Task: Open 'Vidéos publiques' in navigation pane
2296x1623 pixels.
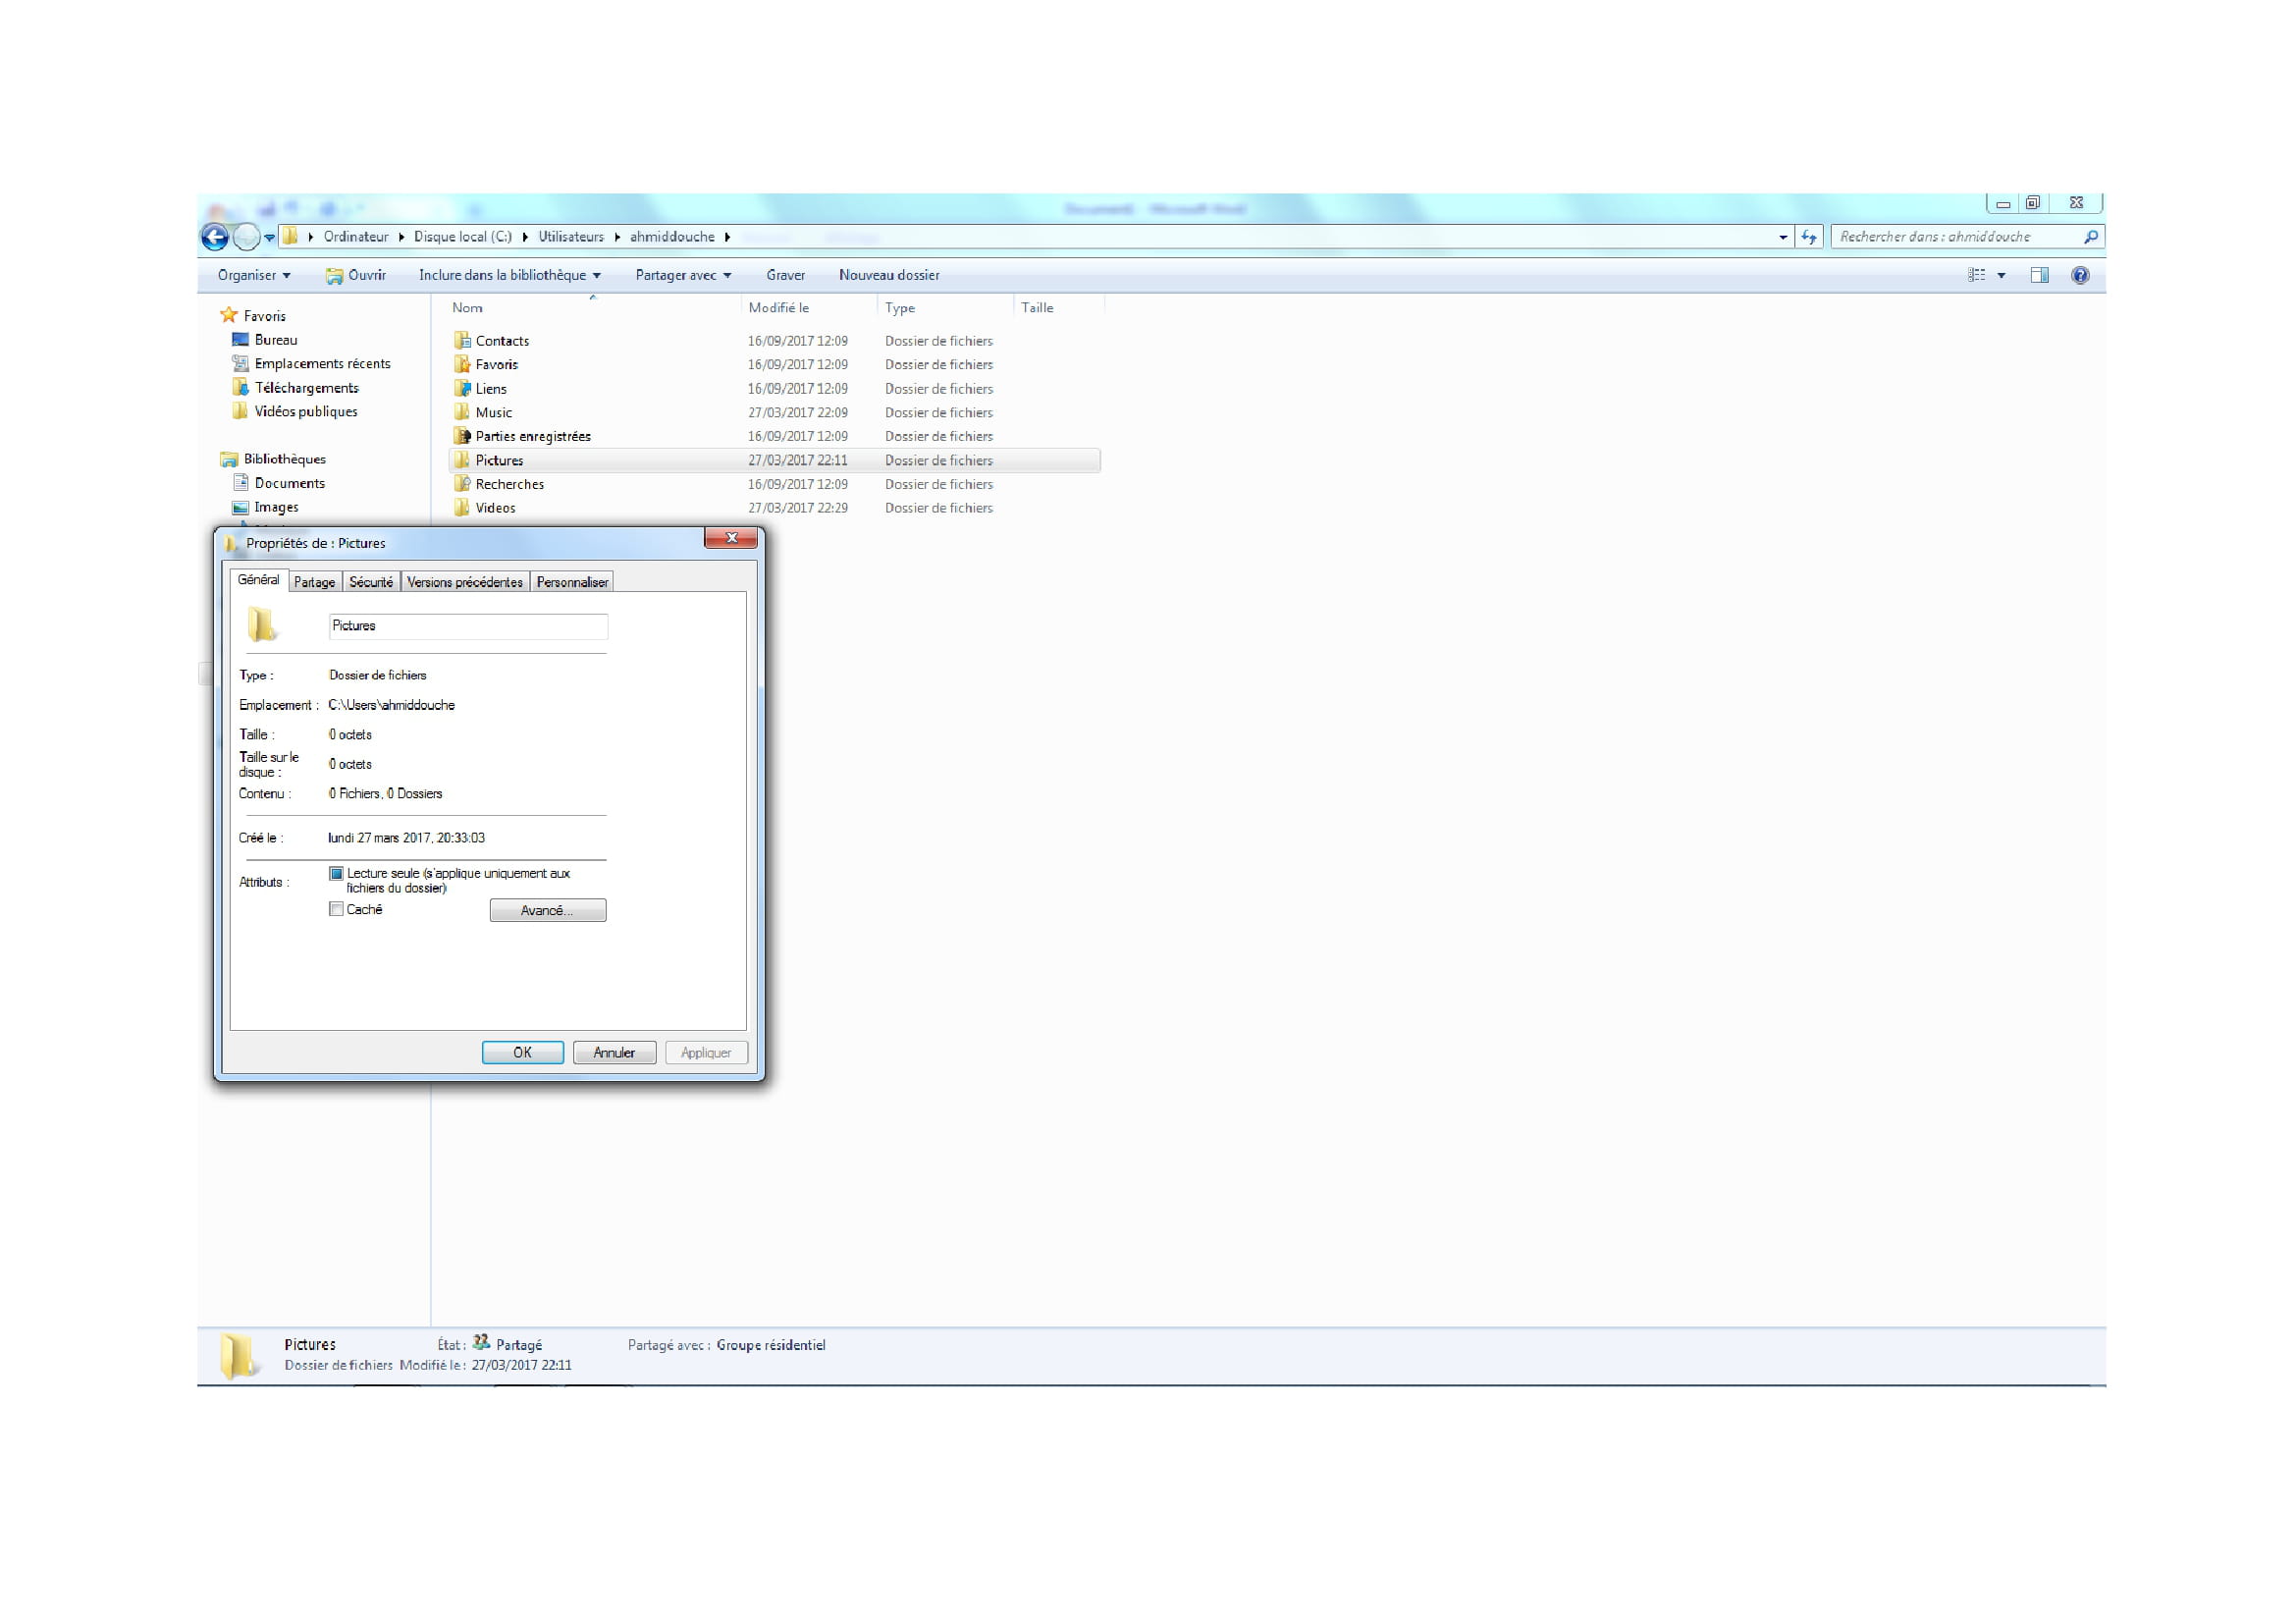Action: click(x=305, y=411)
